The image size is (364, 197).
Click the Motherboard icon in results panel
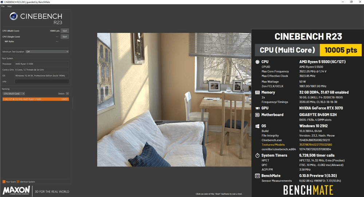[258, 115]
